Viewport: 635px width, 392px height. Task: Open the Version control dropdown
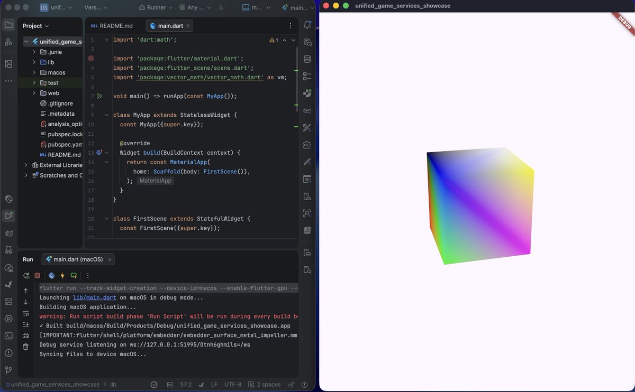coord(96,8)
